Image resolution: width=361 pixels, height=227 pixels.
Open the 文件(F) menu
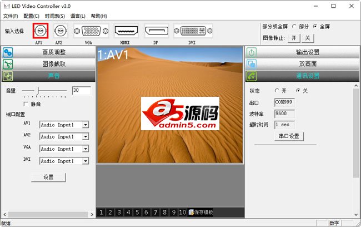pos(11,16)
